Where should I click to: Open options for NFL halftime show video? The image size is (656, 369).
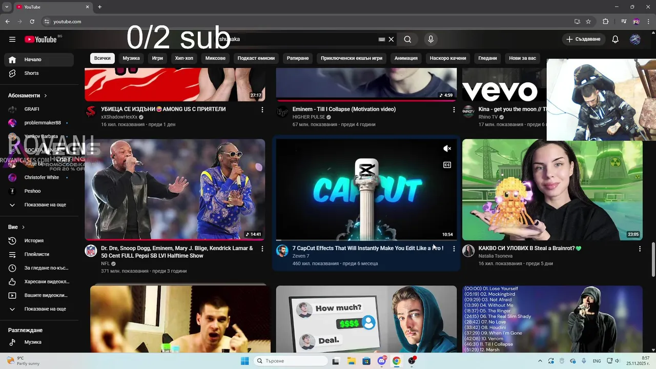tap(262, 249)
